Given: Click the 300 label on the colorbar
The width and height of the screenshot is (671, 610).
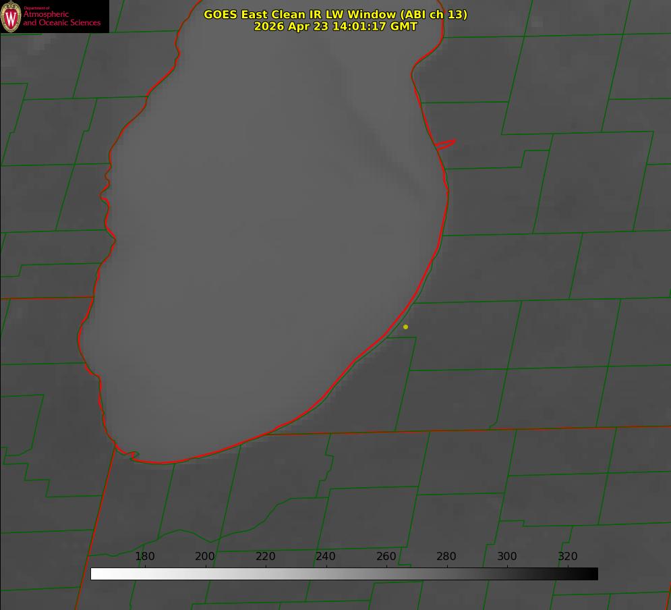Looking at the screenshot, I should point(507,556).
